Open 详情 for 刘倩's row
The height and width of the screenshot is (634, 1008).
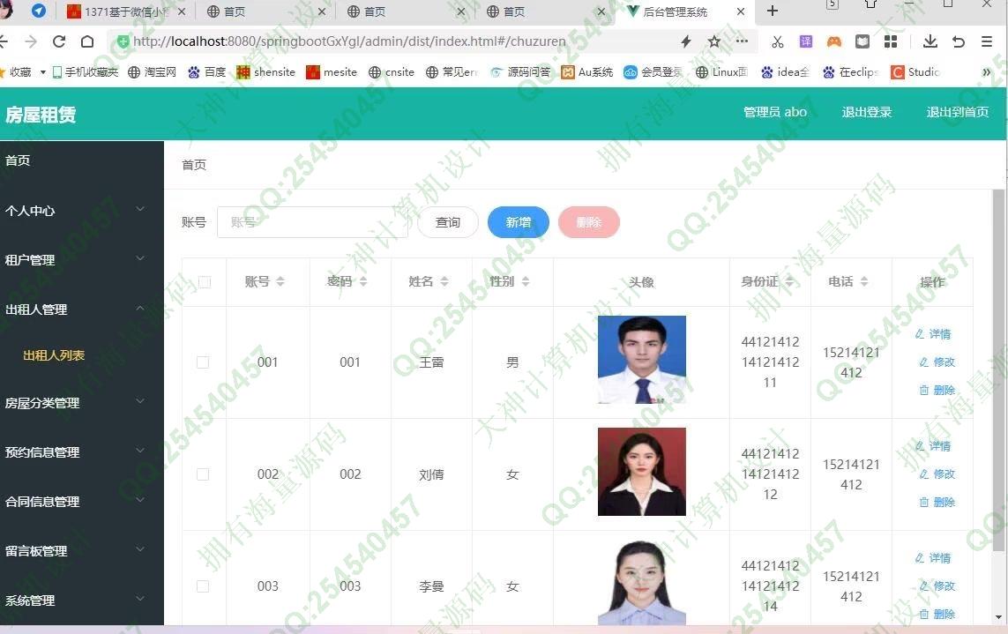[x=933, y=446]
